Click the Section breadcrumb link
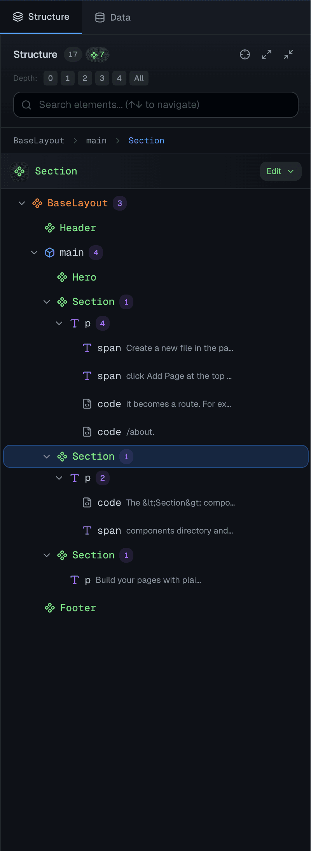This screenshot has width=311, height=851. [147, 140]
